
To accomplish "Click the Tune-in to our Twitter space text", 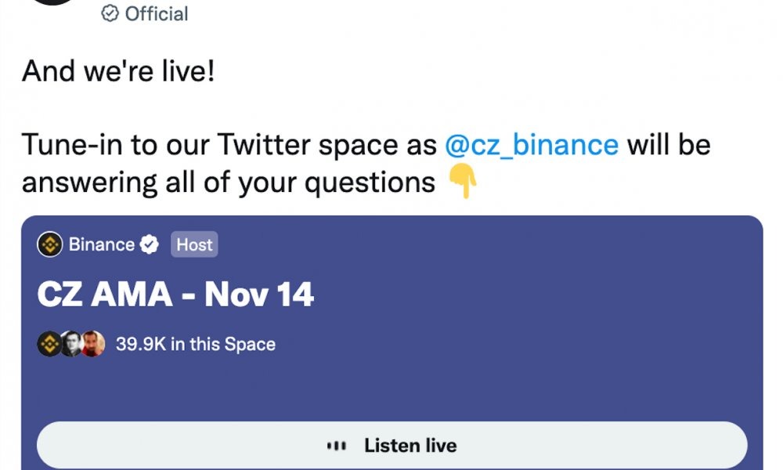I will click(x=229, y=145).
